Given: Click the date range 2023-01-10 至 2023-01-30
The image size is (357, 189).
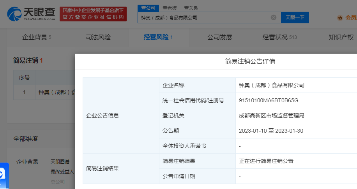Looking at the screenshot, I should pos(271,131).
